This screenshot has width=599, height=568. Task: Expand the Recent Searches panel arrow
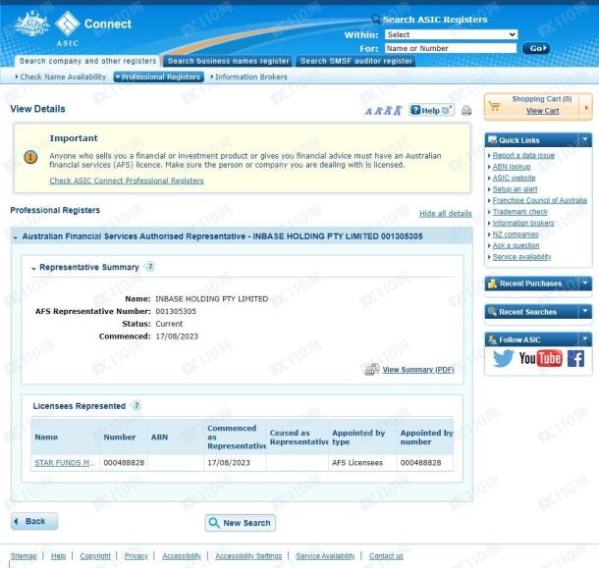tap(584, 312)
